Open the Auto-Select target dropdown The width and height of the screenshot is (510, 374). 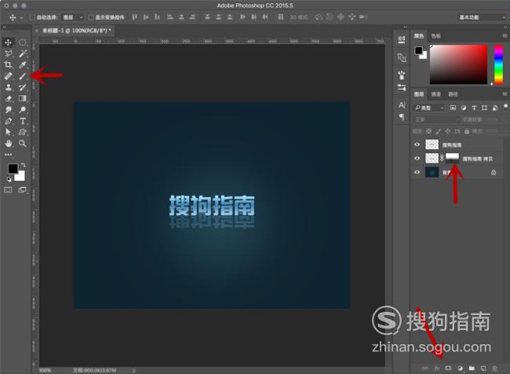73,17
